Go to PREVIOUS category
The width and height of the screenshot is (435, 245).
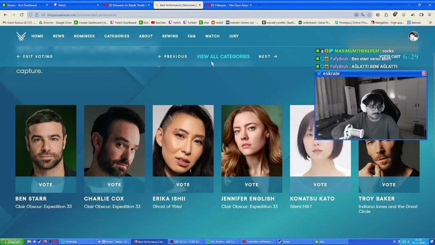point(173,56)
